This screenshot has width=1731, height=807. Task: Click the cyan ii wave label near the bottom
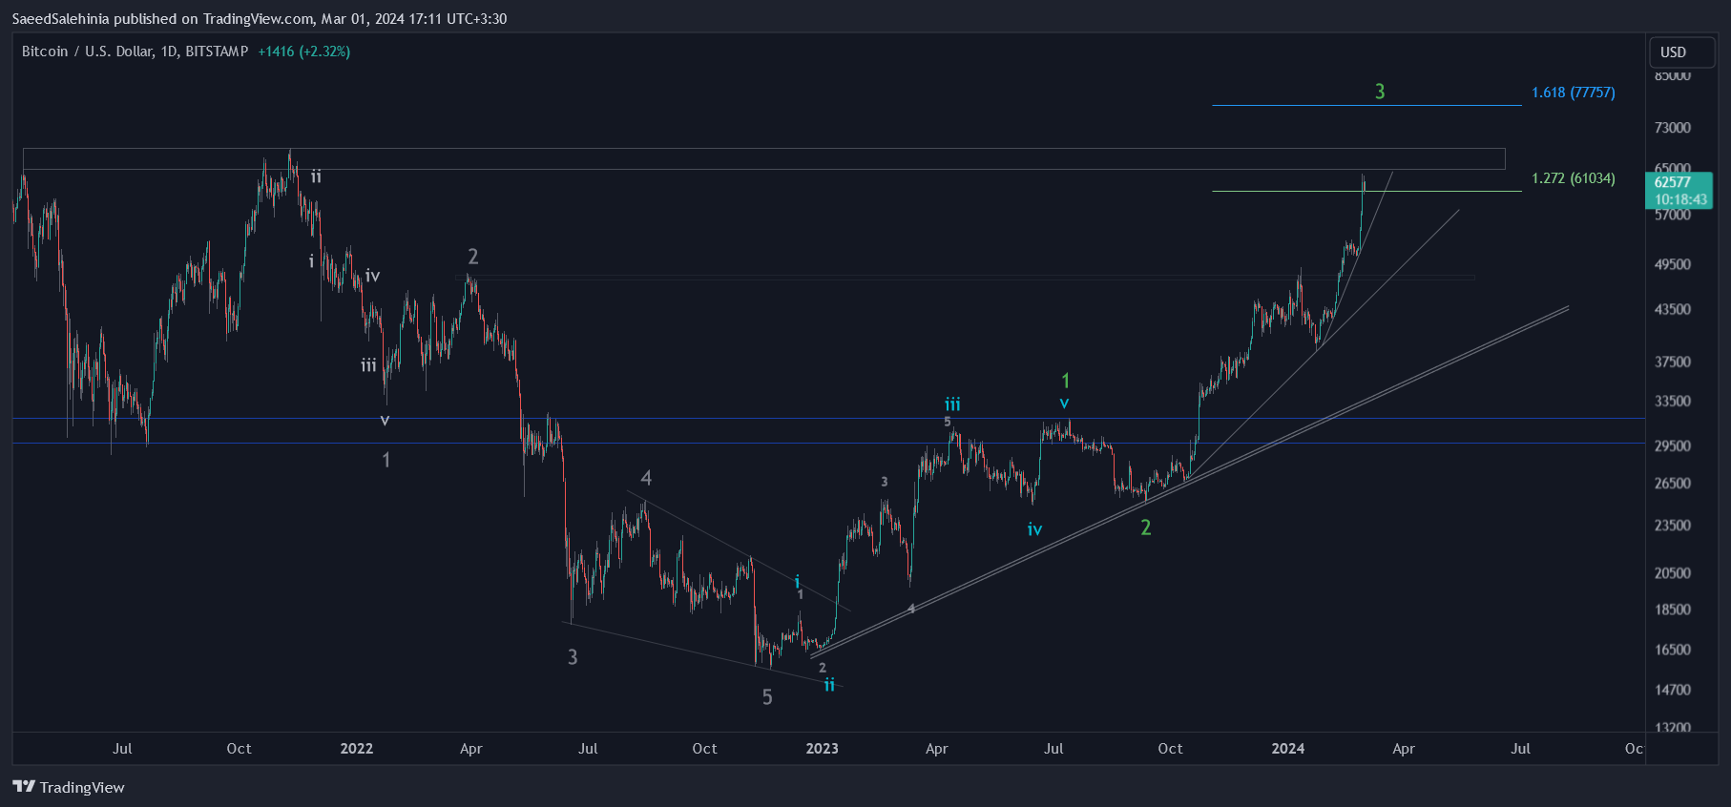(x=829, y=684)
